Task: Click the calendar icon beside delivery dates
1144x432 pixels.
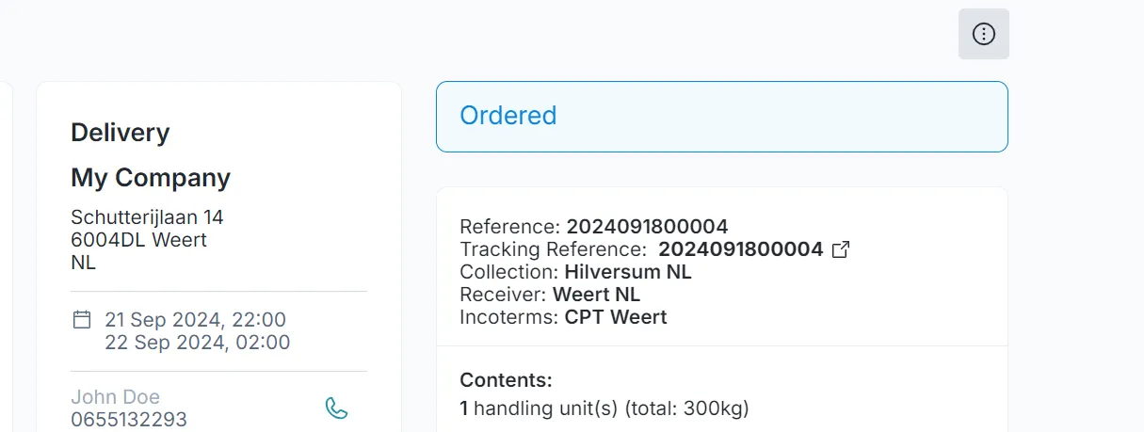Action: (x=82, y=319)
